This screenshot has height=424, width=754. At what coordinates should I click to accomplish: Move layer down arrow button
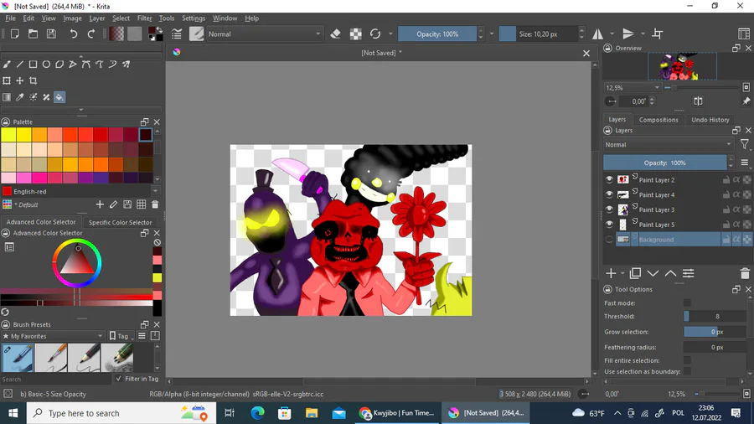pyautogui.click(x=653, y=273)
